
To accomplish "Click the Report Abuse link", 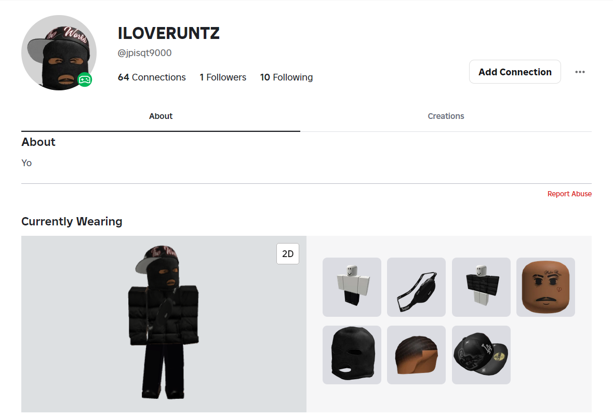I will (x=569, y=194).
